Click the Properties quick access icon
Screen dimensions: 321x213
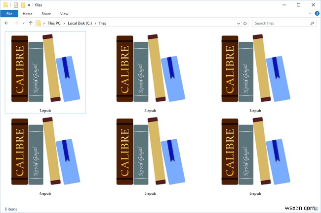[16, 5]
